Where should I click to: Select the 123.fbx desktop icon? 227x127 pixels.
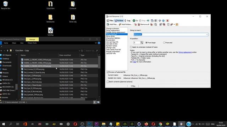point(50,32)
